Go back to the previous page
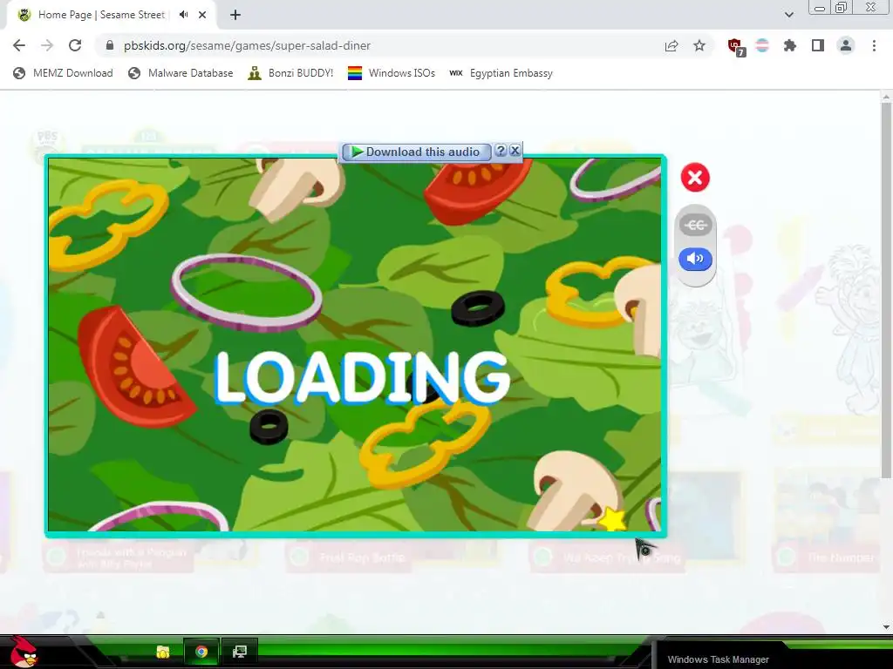The width and height of the screenshot is (893, 669). pyautogui.click(x=19, y=45)
